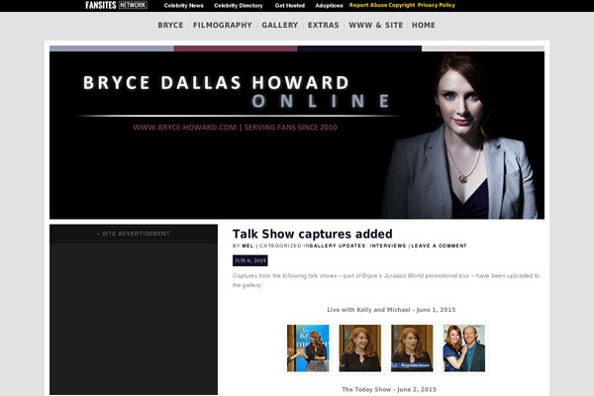Open the first Kelly and Michael thumbnail
This screenshot has width=594, height=396.
pyautogui.click(x=308, y=347)
